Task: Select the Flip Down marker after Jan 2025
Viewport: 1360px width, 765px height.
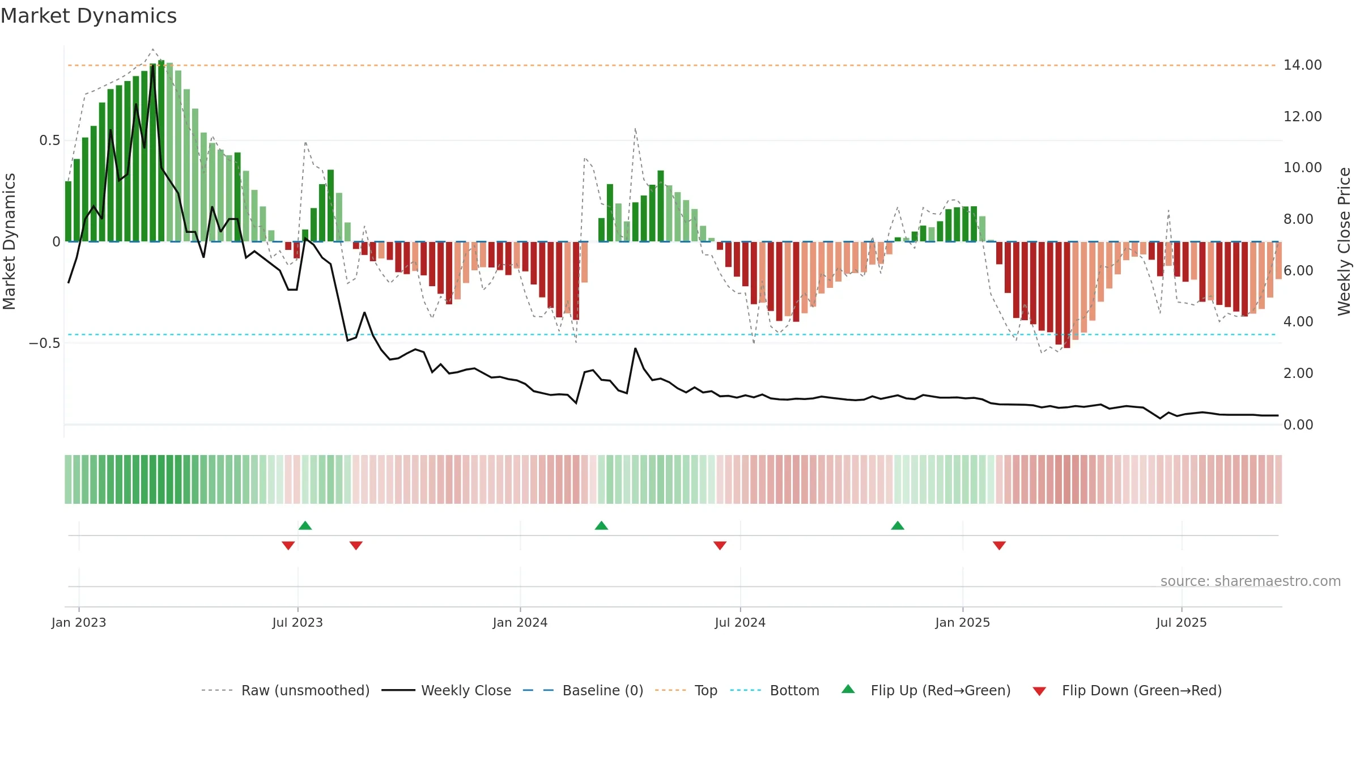Action: (x=999, y=545)
